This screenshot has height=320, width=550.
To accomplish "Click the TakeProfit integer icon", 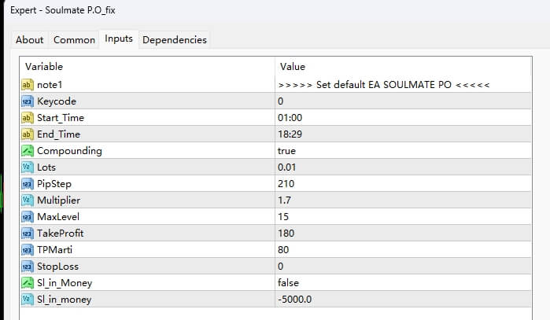I will tap(28, 233).
